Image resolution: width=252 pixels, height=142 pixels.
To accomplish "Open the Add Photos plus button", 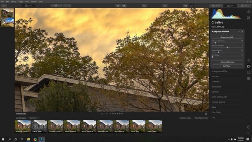I will [x=4, y=6].
